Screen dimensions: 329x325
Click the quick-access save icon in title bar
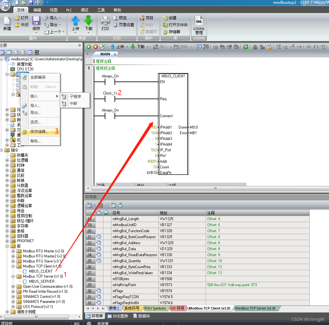[x=31, y=3]
